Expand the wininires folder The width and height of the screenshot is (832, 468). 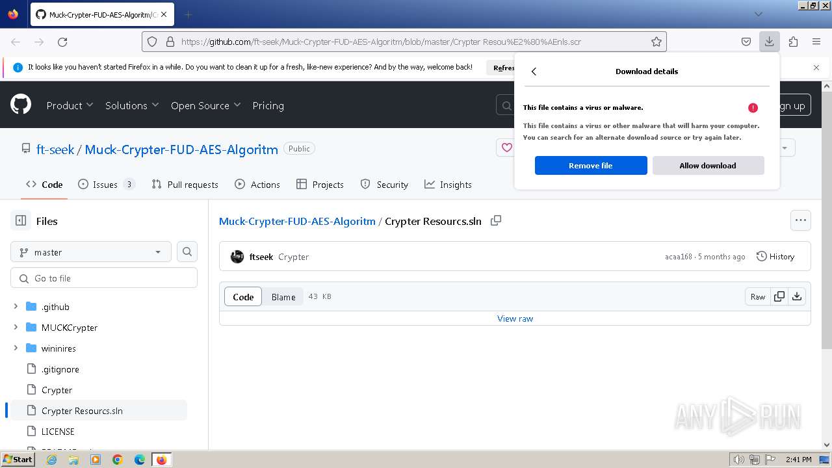click(16, 348)
